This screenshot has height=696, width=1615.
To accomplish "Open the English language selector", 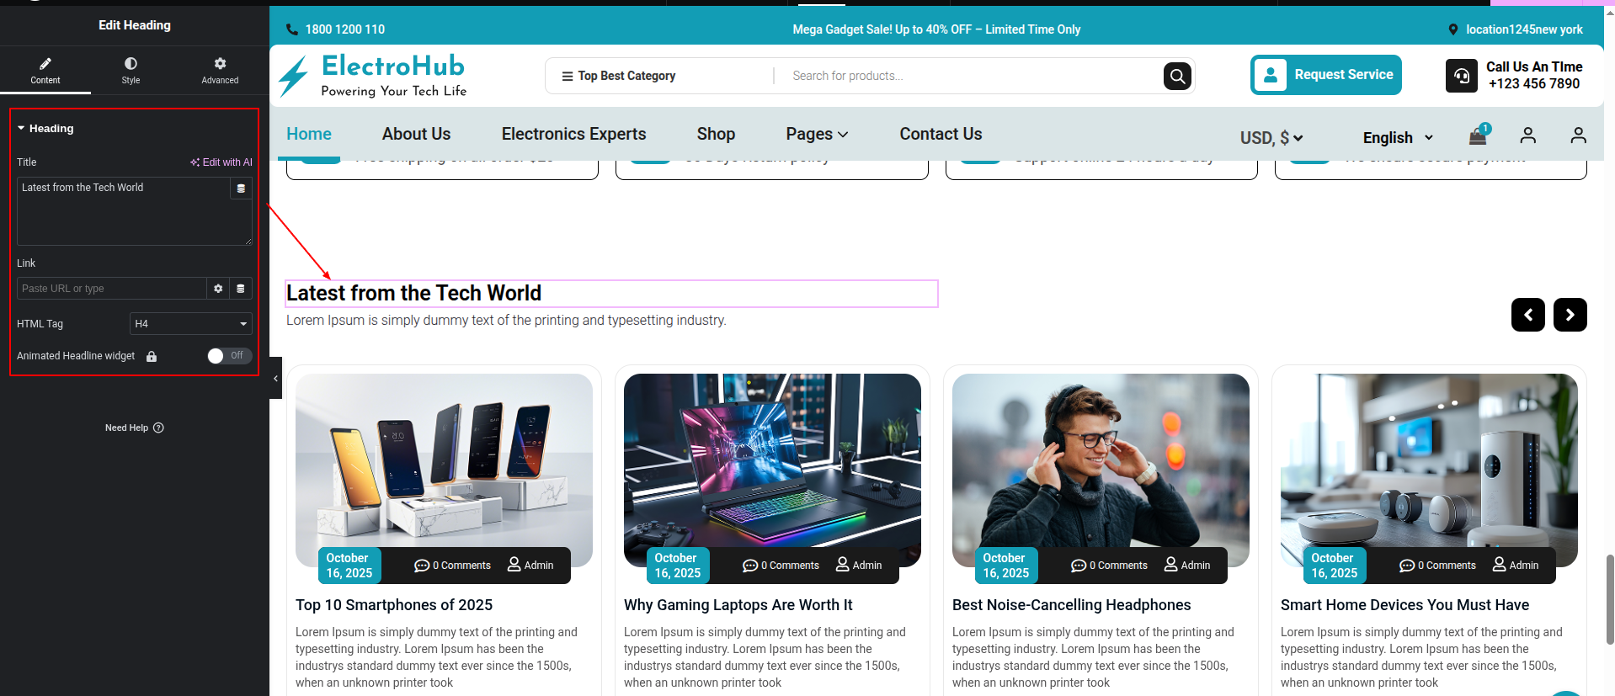I will click(1398, 138).
